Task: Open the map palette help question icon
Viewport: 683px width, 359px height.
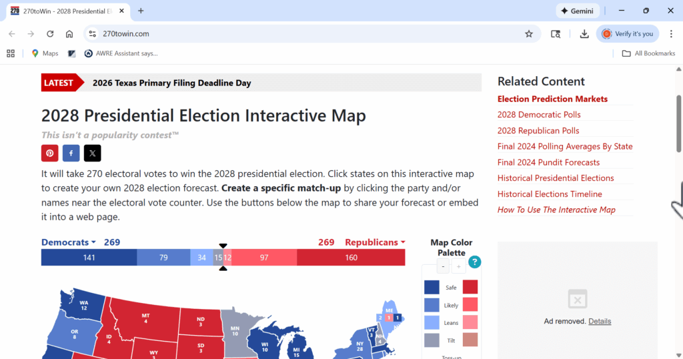Action: (x=474, y=262)
